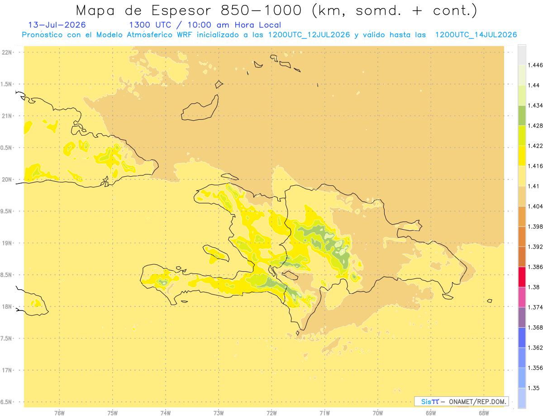Click the 1.392 colorbar value
The image size is (543, 419).
[536, 247]
